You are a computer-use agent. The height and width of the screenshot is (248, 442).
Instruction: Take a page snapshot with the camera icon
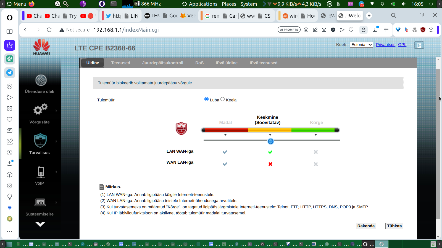pyautogui.click(x=324, y=30)
